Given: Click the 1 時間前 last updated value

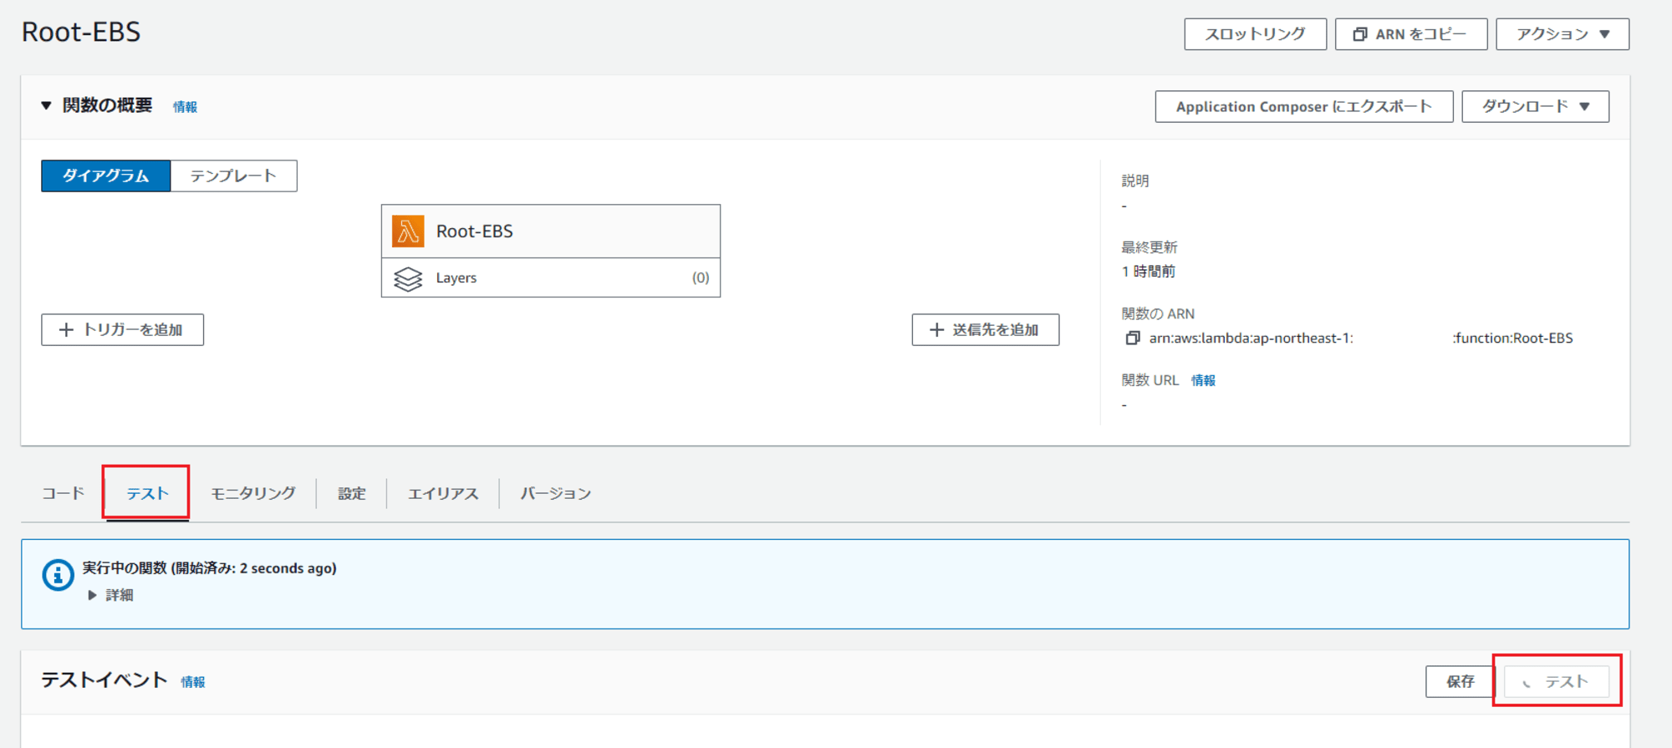Looking at the screenshot, I should 1148,272.
